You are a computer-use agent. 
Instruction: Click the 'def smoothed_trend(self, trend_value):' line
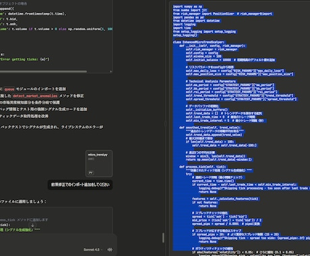(210, 127)
